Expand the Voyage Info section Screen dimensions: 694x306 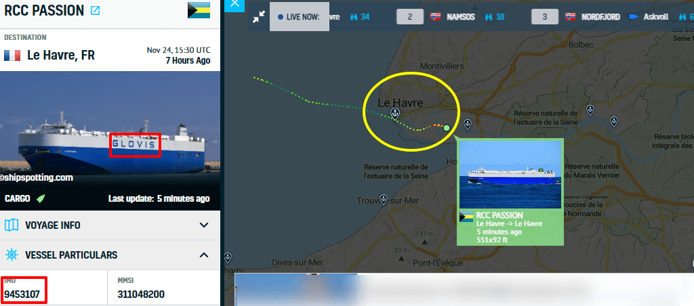point(110,225)
